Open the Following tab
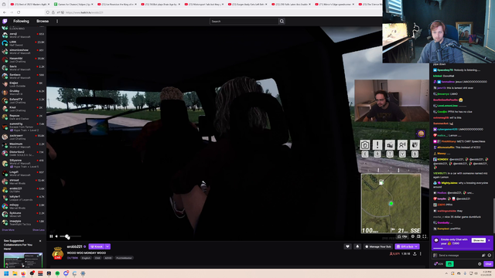Screen dimensions: 495x278 click(x=21, y=21)
